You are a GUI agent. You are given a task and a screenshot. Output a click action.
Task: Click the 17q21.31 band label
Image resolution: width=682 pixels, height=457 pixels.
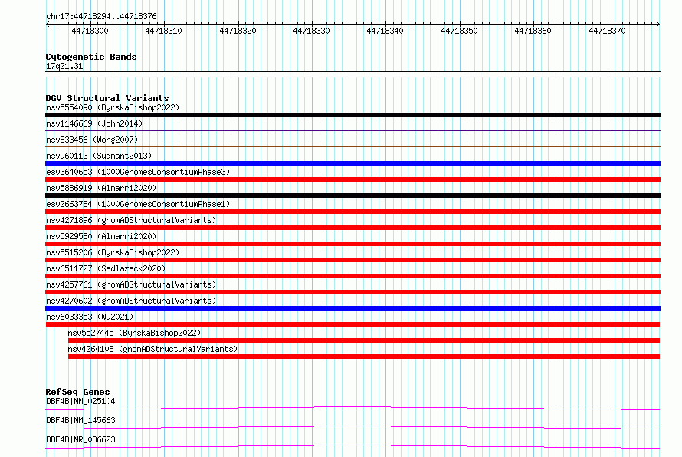click(x=64, y=66)
